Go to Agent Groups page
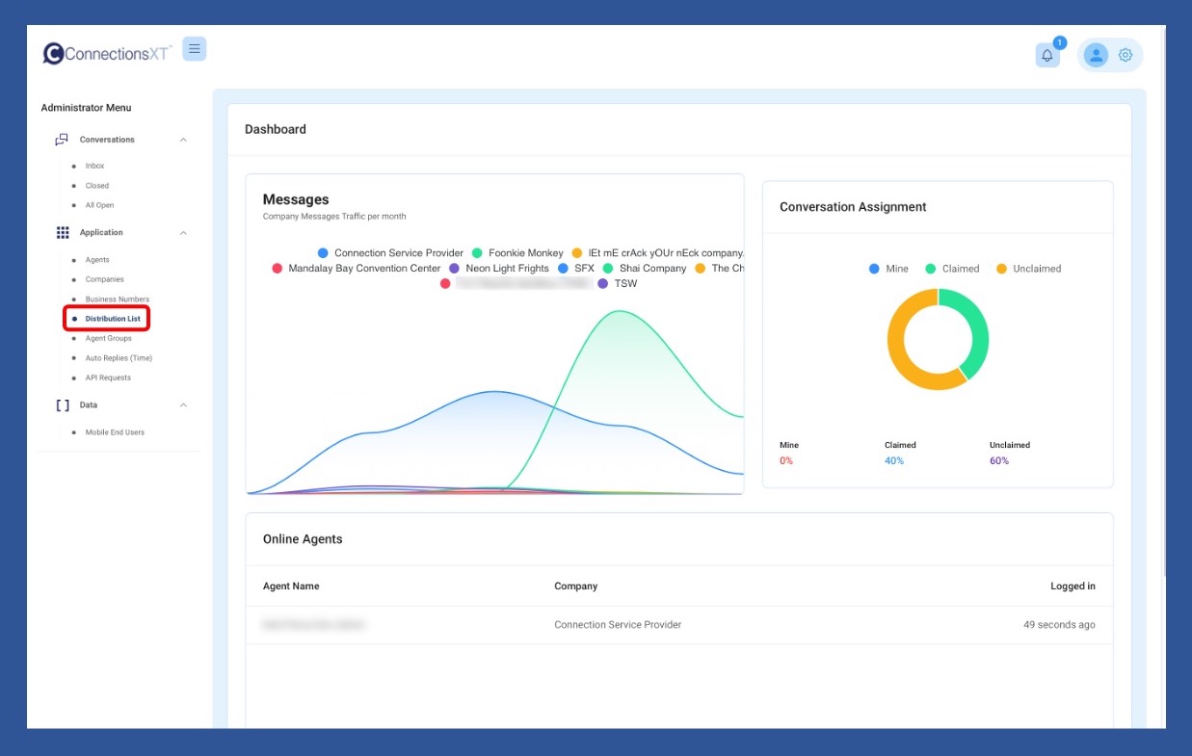 (x=108, y=339)
